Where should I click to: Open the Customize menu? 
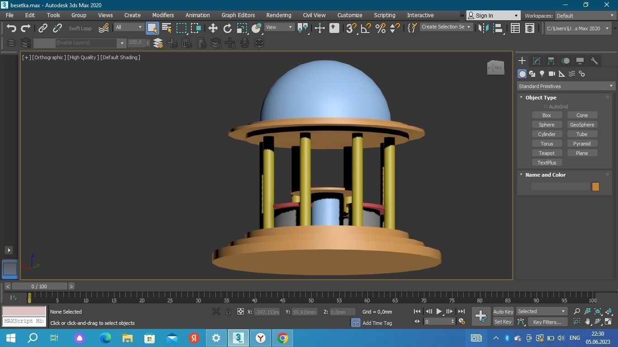[350, 15]
